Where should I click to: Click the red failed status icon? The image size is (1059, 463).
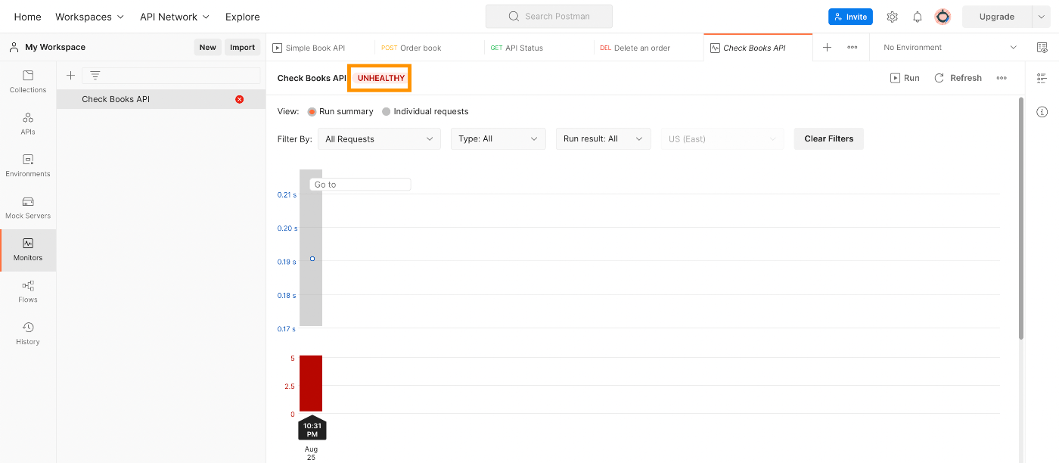(x=240, y=99)
